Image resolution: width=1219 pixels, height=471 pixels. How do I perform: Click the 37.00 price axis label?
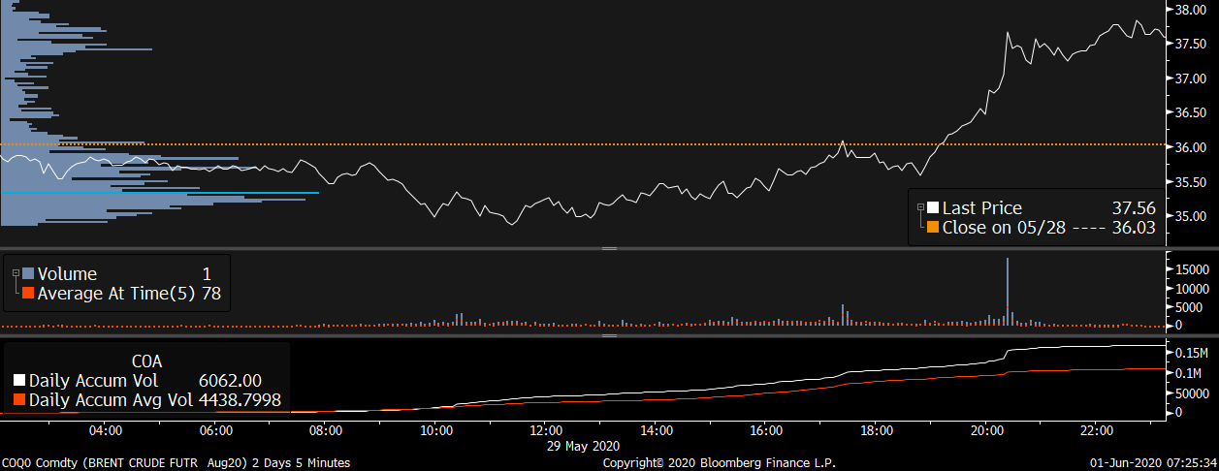tap(1189, 78)
